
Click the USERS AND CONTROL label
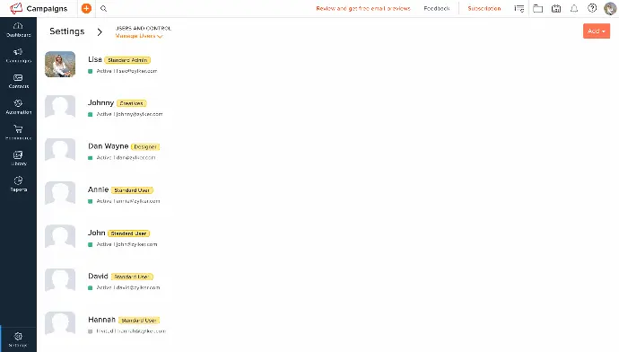click(144, 28)
